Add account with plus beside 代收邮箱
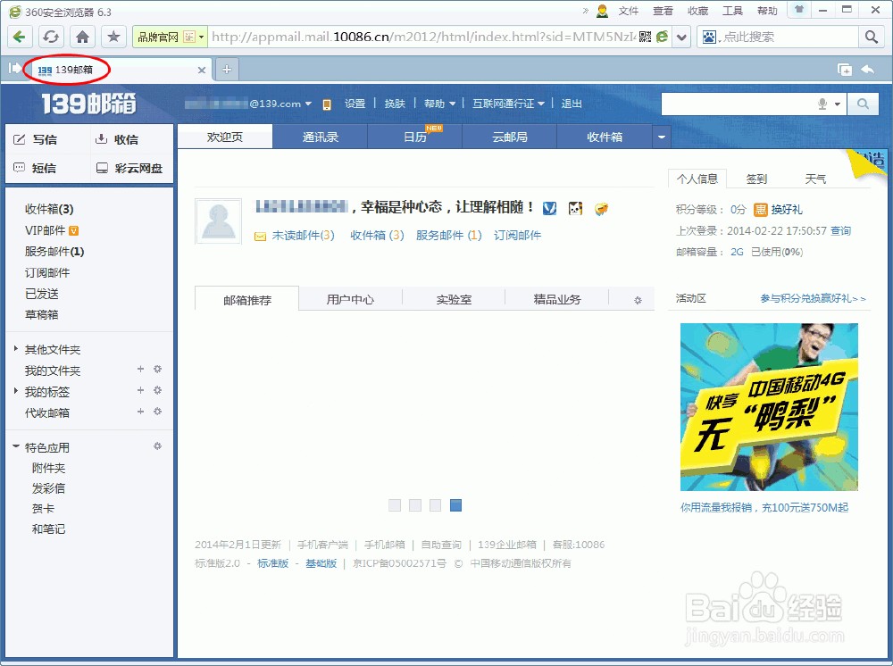This screenshot has height=666, width=893. click(x=141, y=411)
